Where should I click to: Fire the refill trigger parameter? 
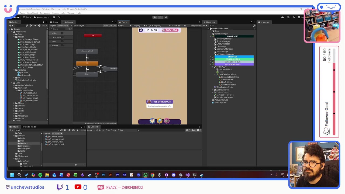(x=62, y=41)
